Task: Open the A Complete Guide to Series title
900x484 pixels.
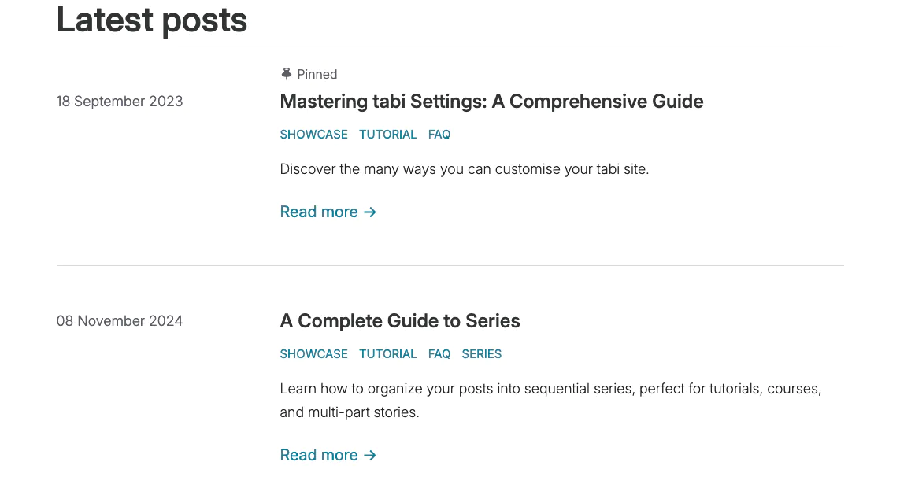Action: pos(400,321)
